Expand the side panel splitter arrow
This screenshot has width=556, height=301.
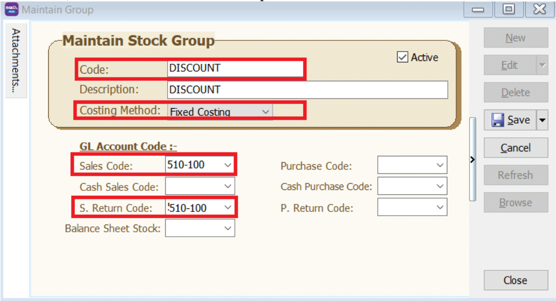[x=472, y=159]
